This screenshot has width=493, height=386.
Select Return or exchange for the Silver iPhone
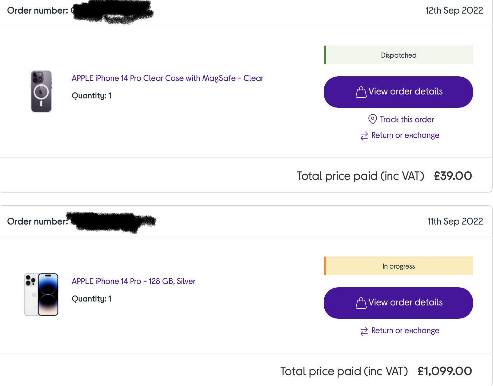coord(405,330)
